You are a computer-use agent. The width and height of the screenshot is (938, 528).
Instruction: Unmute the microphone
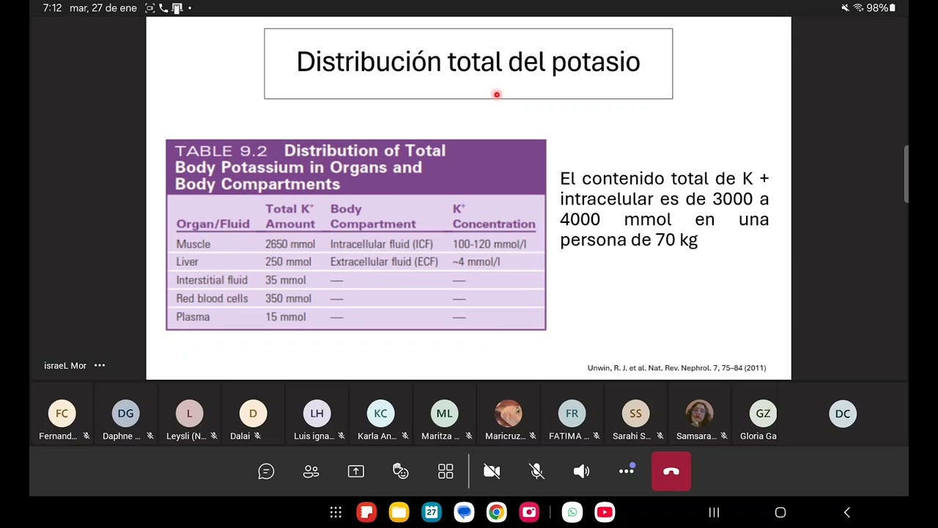point(536,472)
